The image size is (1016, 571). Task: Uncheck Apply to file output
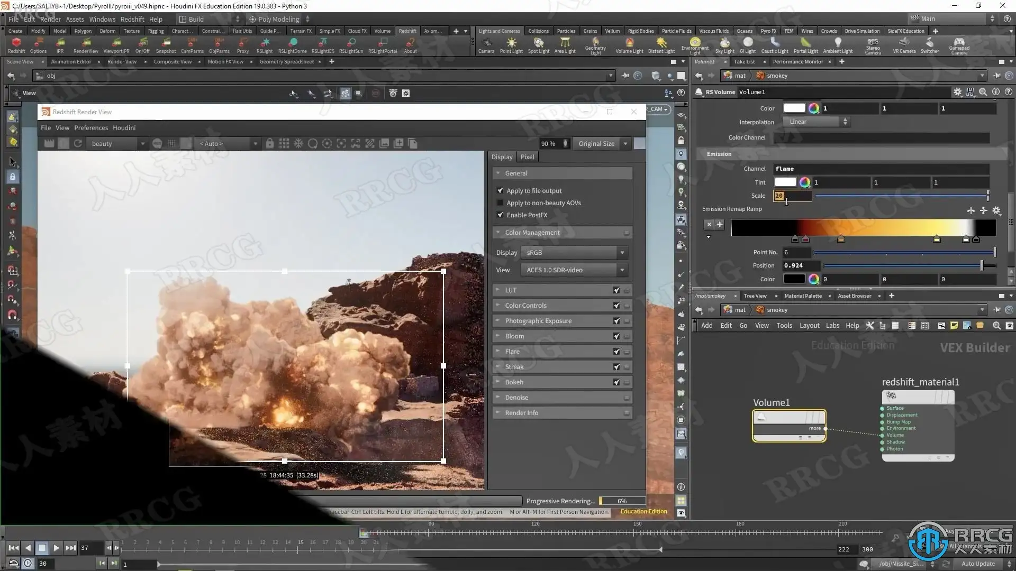pyautogui.click(x=501, y=191)
